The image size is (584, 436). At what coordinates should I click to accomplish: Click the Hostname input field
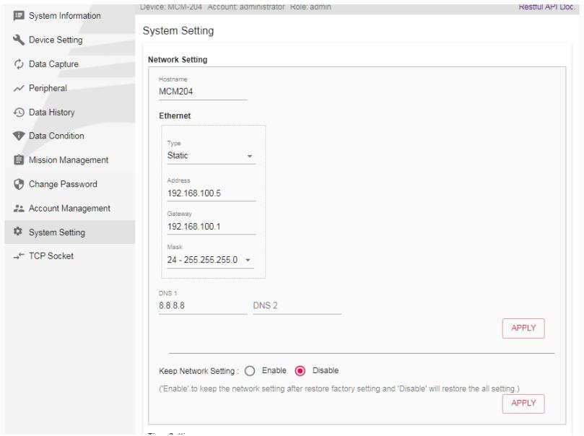click(x=203, y=92)
